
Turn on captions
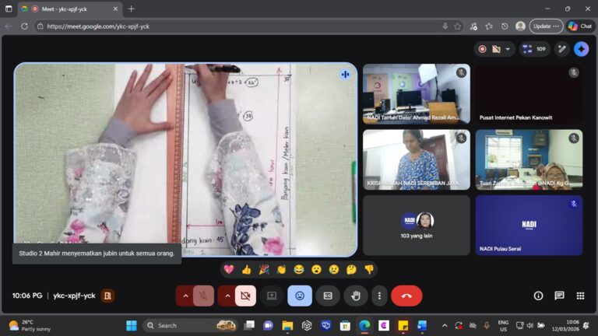click(x=328, y=296)
